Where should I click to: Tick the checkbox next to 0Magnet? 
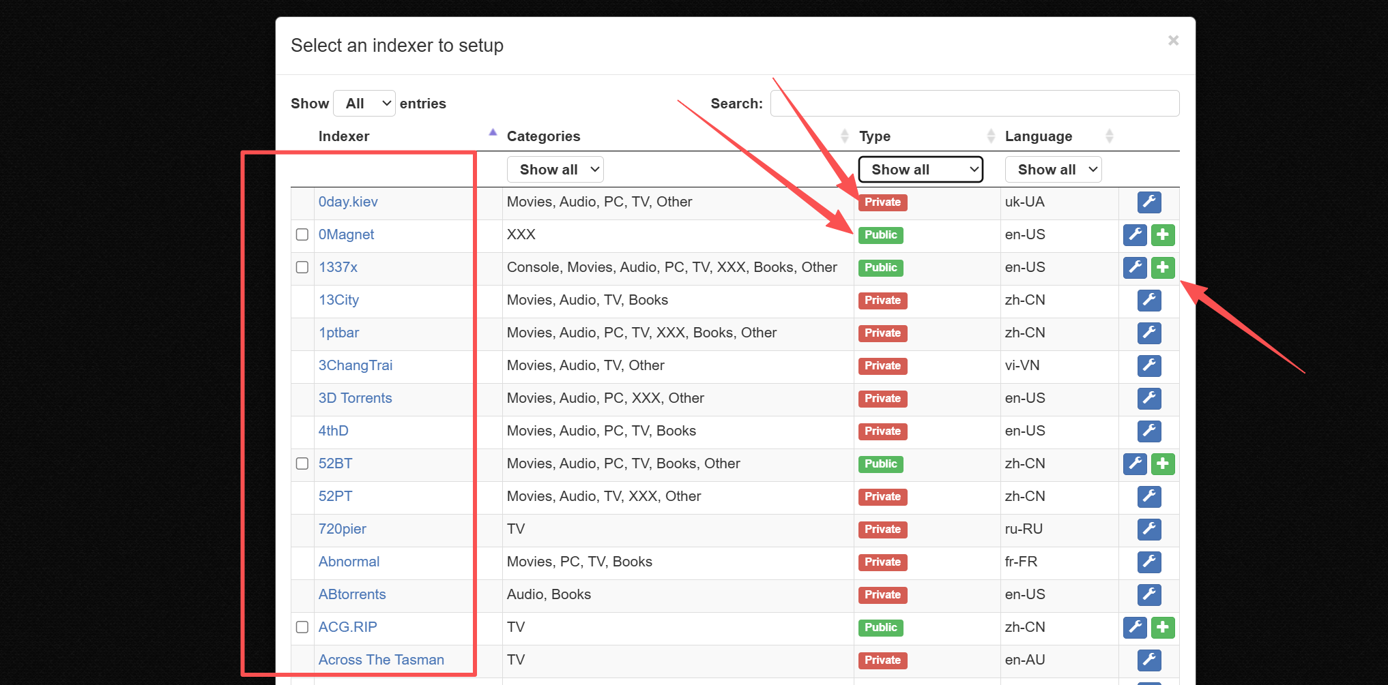pos(302,234)
